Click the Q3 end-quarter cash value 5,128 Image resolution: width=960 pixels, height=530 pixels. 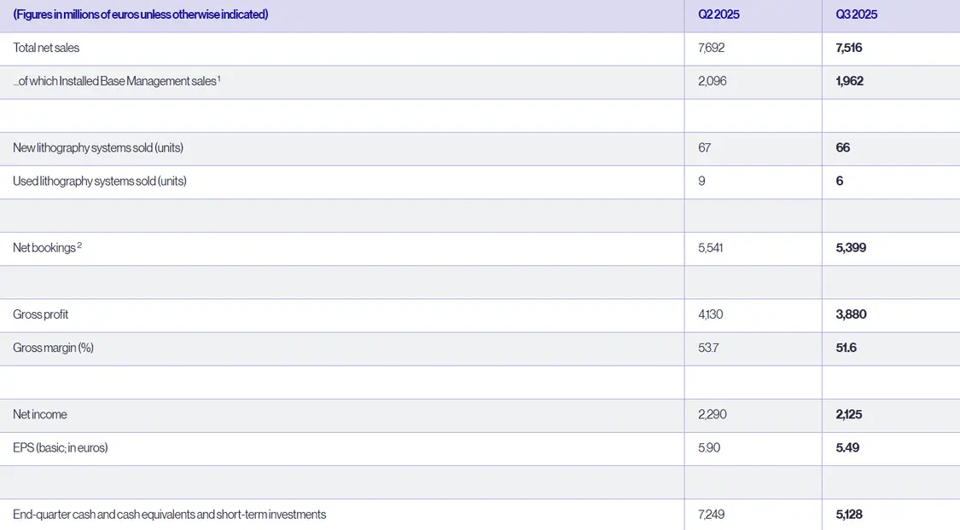point(851,515)
